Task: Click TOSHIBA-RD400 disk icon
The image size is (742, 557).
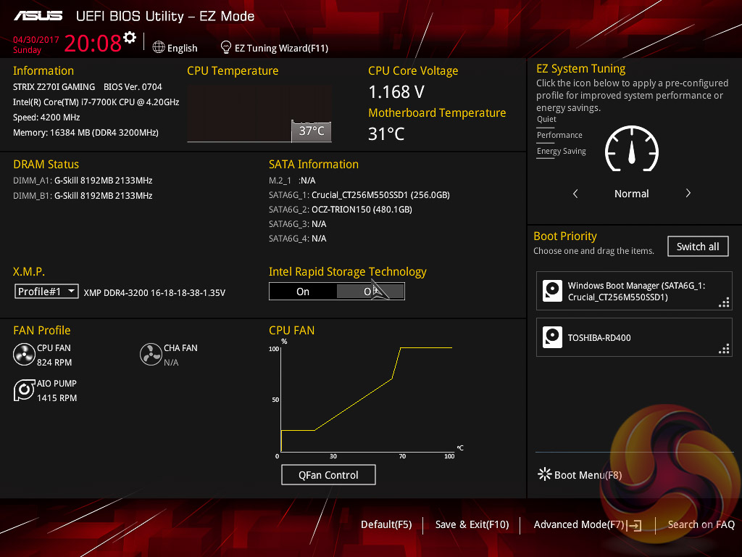Action: tap(552, 337)
